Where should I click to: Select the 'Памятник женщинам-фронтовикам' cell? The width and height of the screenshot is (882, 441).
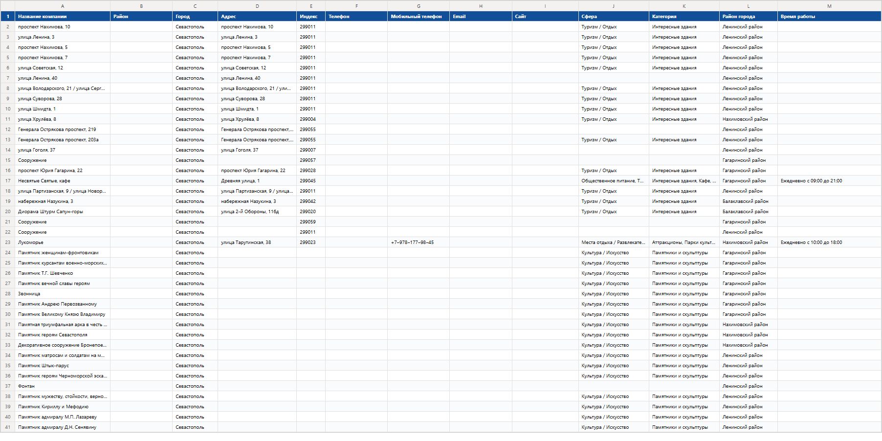(x=63, y=253)
